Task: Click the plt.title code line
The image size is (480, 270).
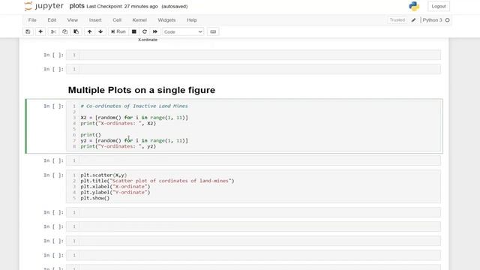Action: point(157,181)
